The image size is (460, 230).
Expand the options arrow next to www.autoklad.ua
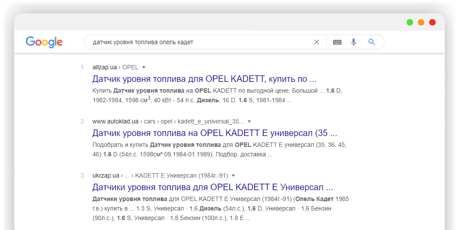coord(249,121)
